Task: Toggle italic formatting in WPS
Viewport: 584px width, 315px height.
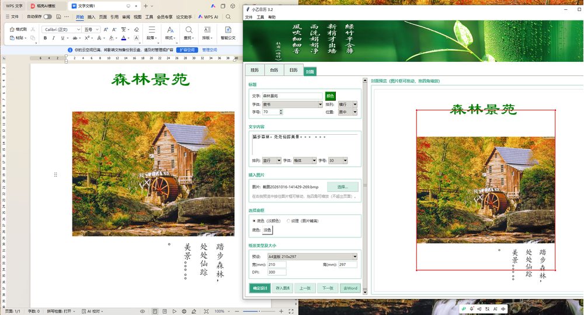Action: pos(54,38)
